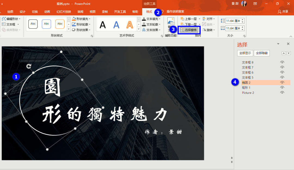
Task: Toggle visibility of 文本框 8
Action: [282, 62]
